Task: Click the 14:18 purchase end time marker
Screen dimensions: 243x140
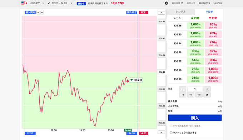Action: pos(132,133)
